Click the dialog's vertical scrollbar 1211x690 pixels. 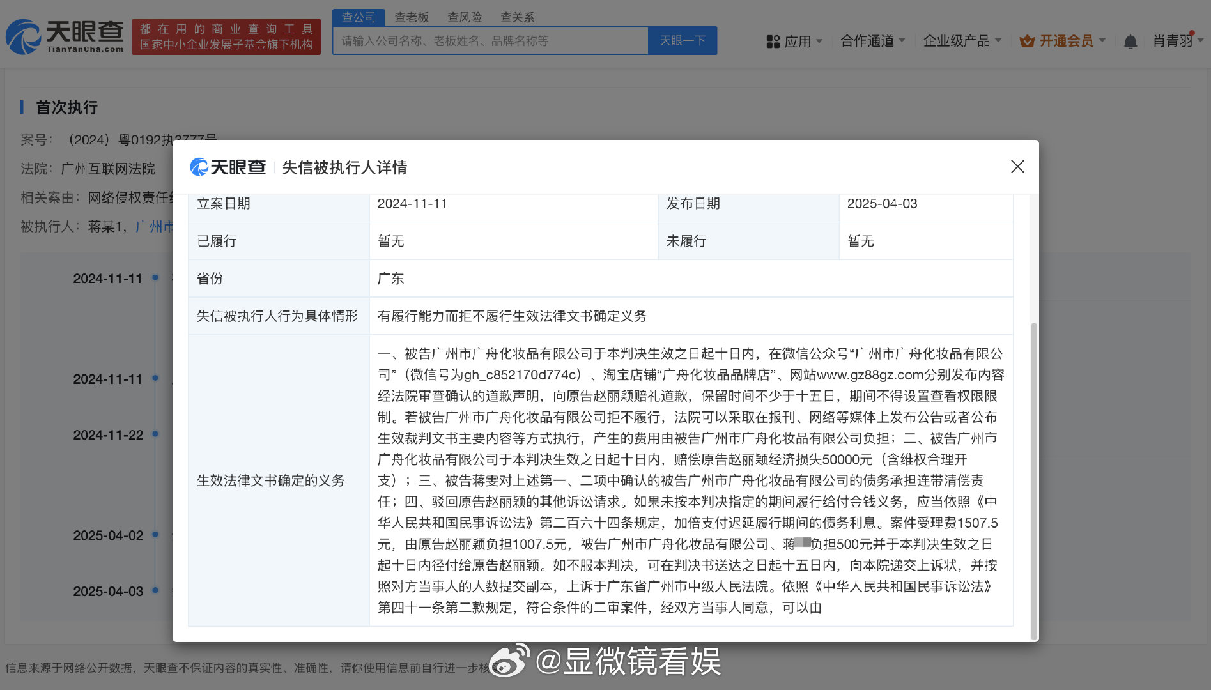pyautogui.click(x=1033, y=479)
